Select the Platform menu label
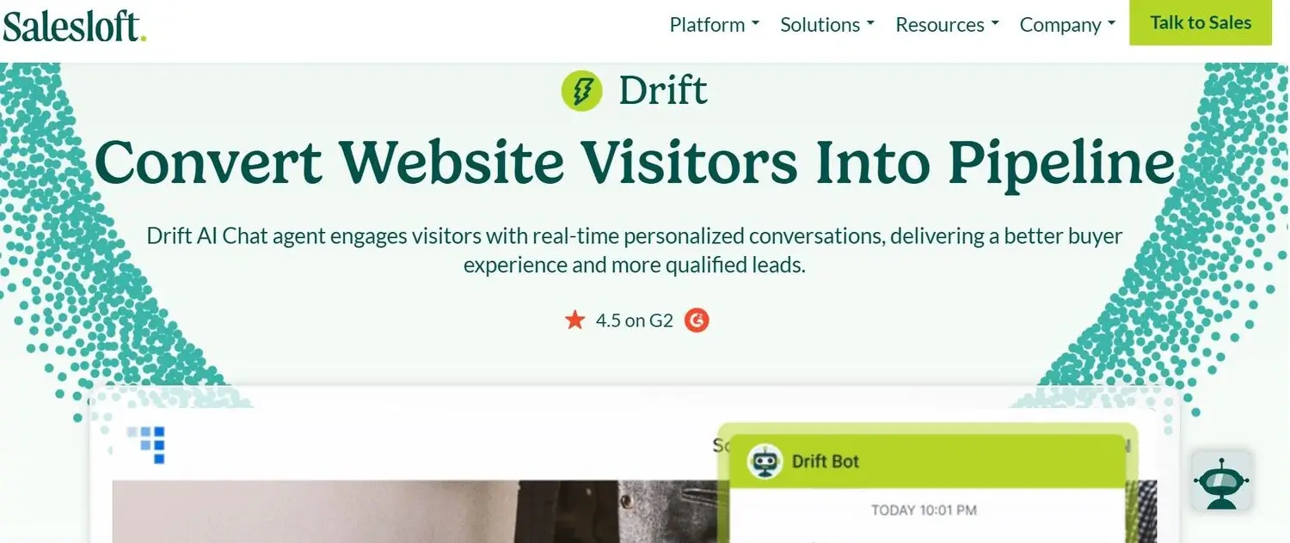Image resolution: width=1290 pixels, height=543 pixels. point(707,25)
